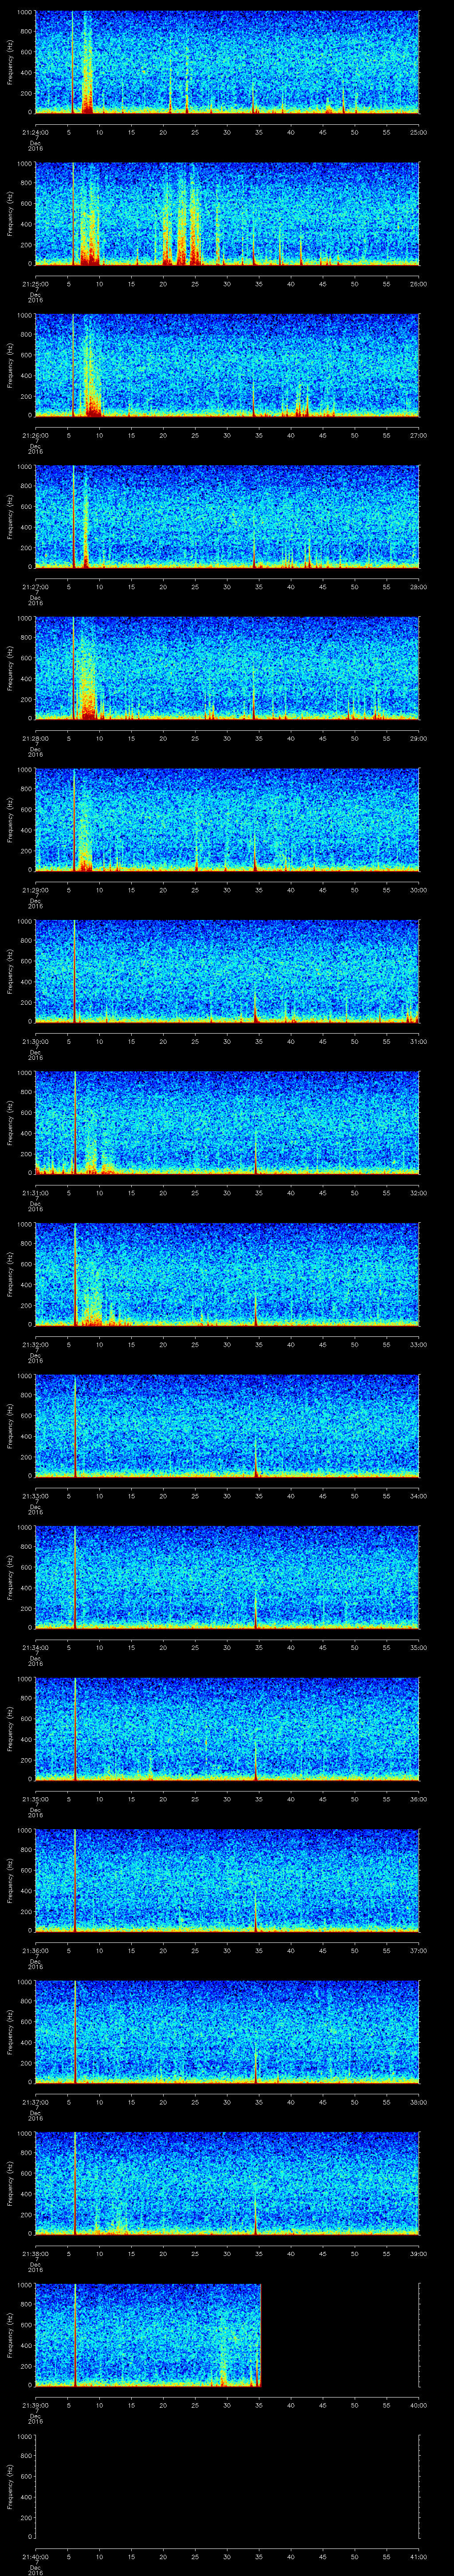Click the 26:00 end time label
Screen dimensions: 454x2576
[418, 284]
